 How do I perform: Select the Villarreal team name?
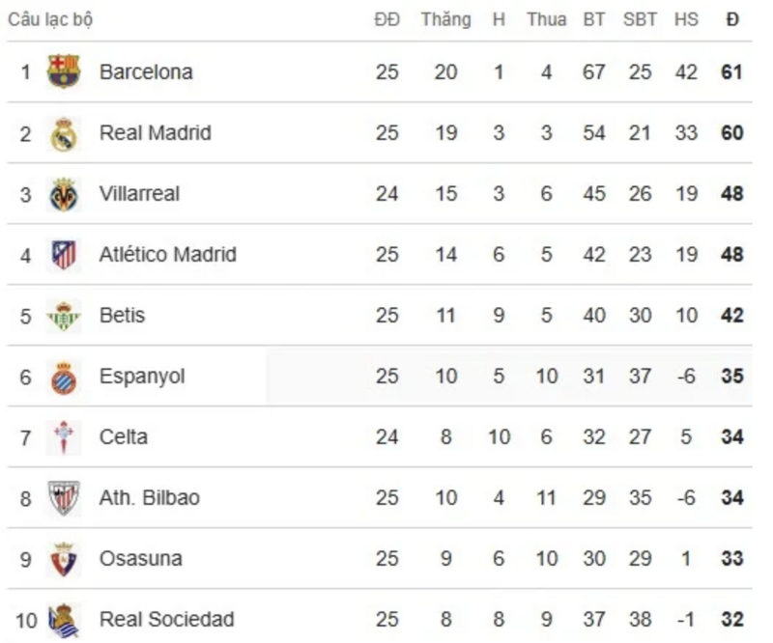(x=139, y=193)
